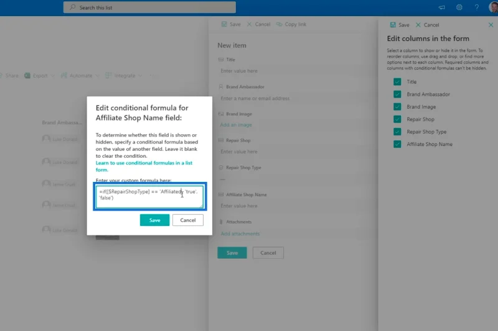The image size is (498, 331).
Task: Click the Brand Ambassador column header in list
Action: pyautogui.click(x=62, y=122)
